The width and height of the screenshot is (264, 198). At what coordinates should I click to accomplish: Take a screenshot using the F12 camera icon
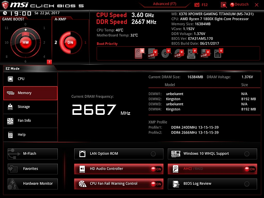[197, 5]
